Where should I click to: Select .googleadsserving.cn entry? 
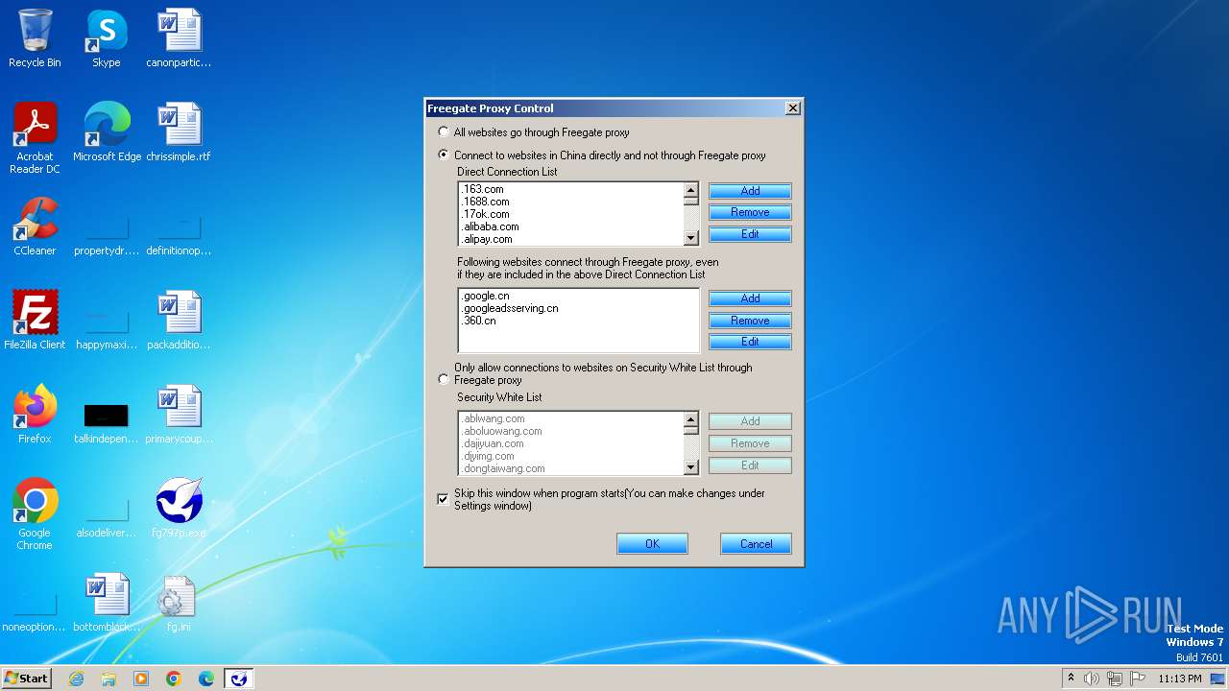pos(579,308)
